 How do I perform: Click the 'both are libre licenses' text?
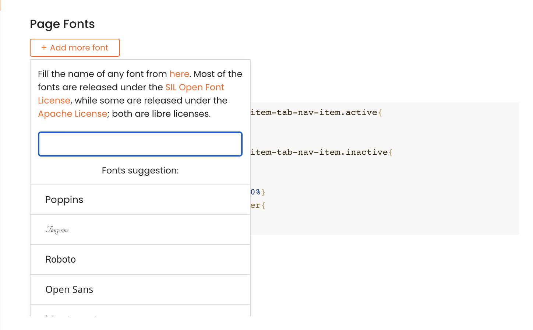point(161,114)
